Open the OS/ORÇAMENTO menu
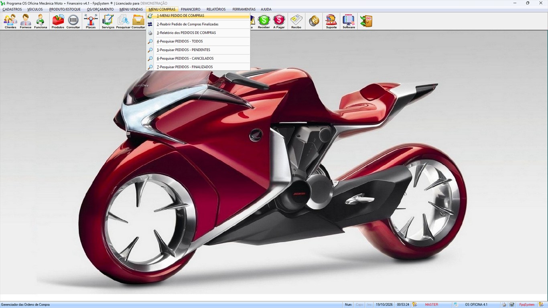The height and width of the screenshot is (308, 548). tap(100, 9)
